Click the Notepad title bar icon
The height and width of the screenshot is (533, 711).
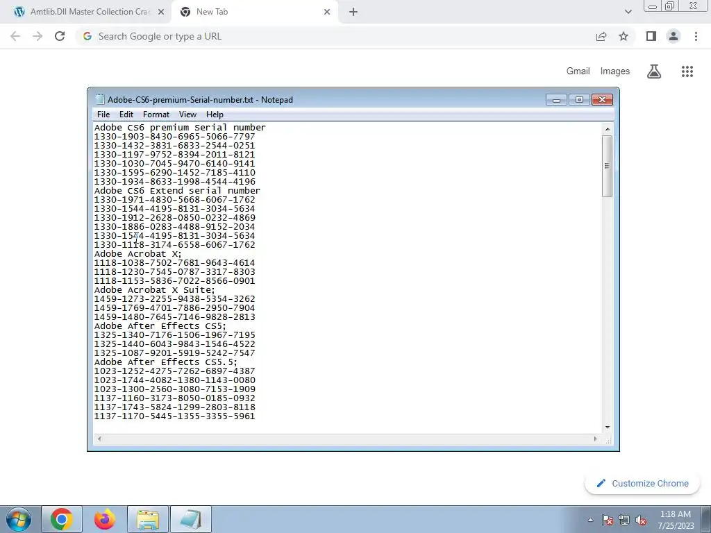pyautogui.click(x=100, y=100)
